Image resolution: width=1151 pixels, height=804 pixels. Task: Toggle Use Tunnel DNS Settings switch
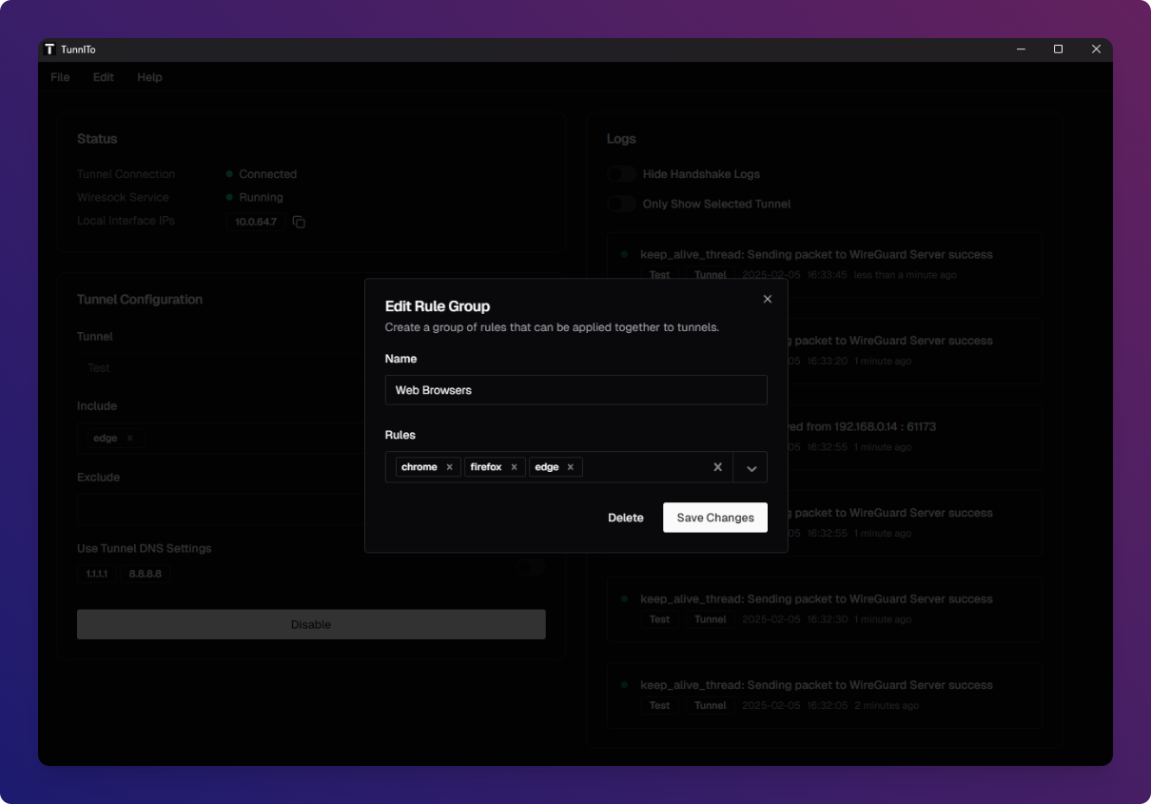tap(531, 567)
